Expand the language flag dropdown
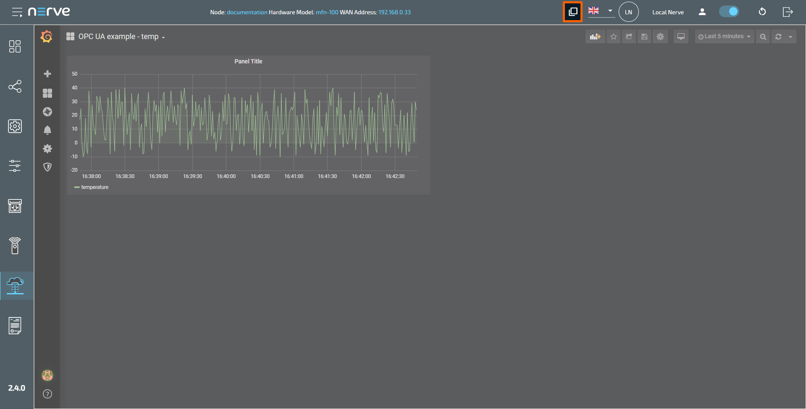This screenshot has height=409, width=806. (x=610, y=11)
